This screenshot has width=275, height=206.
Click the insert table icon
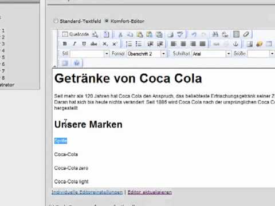[269, 44]
